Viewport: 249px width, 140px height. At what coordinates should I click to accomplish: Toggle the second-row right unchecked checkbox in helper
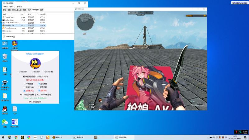click(x=39, y=87)
